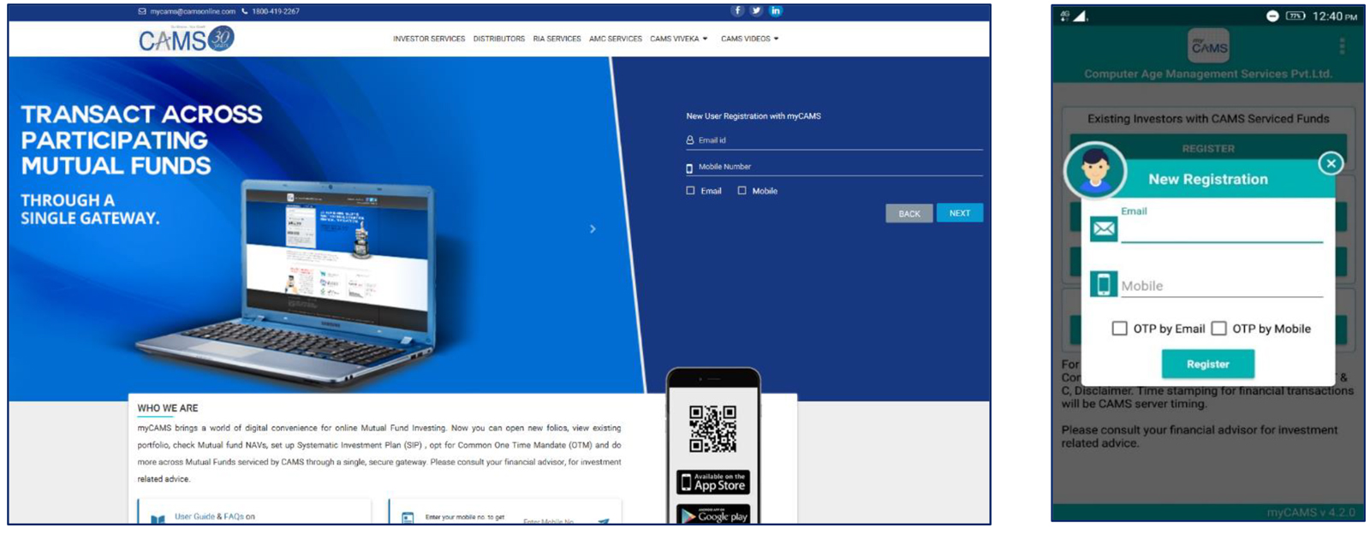Click the CAMS 30 logo
Image resolution: width=1370 pixels, height=534 pixels.
coord(186,39)
